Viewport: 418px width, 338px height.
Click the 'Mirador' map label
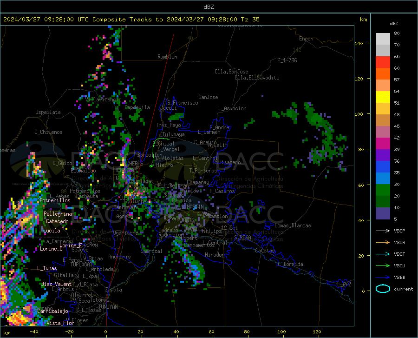point(215,255)
